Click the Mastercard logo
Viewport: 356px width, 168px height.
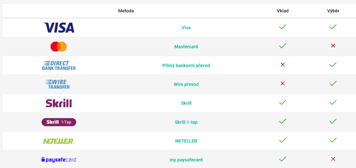pyautogui.click(x=59, y=46)
